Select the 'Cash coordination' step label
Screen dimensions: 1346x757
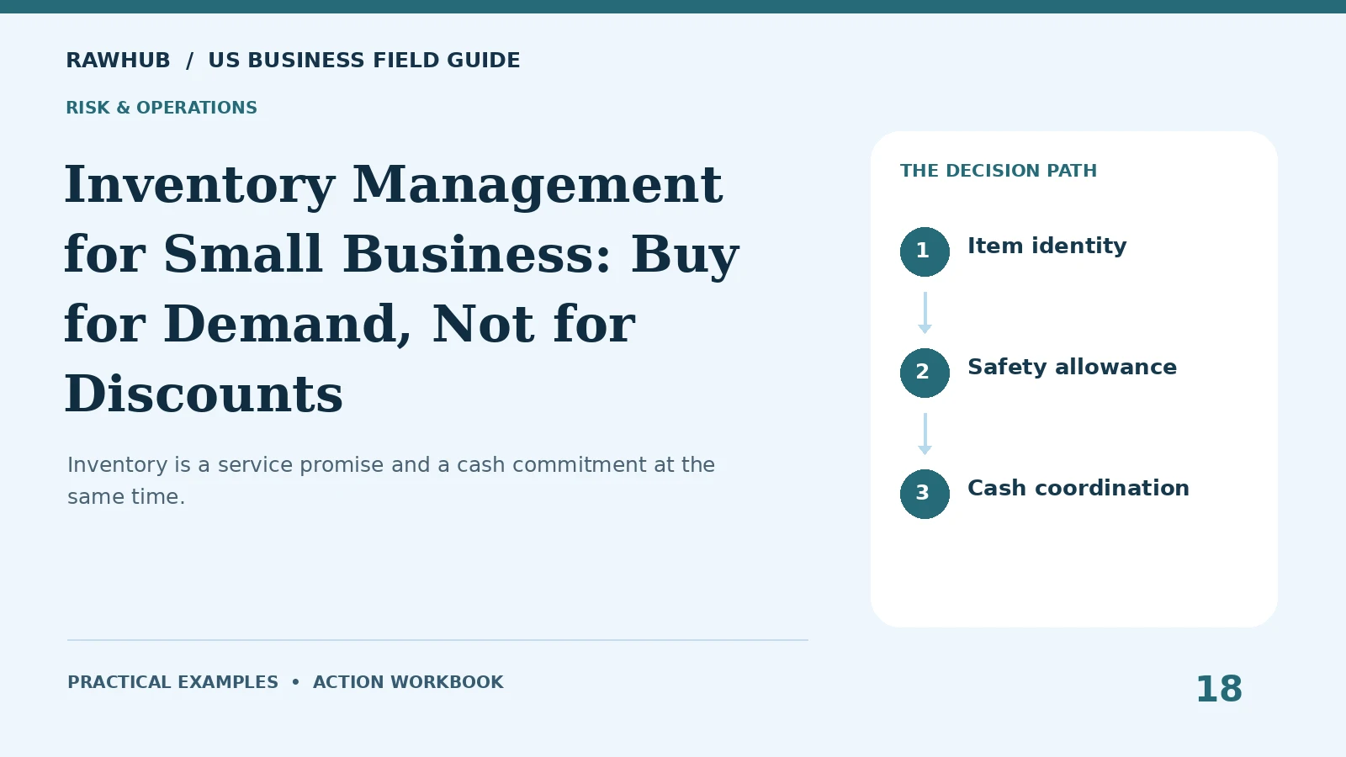[1078, 488]
